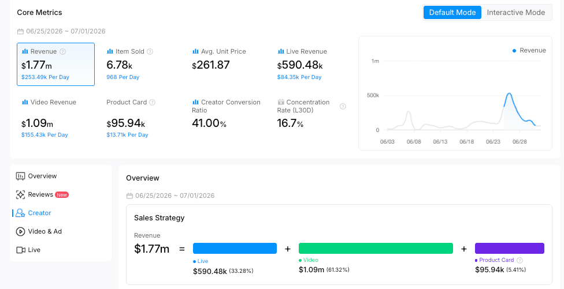Click the 968 Per Day value
Screen dimensions: 564x289
tap(123, 77)
